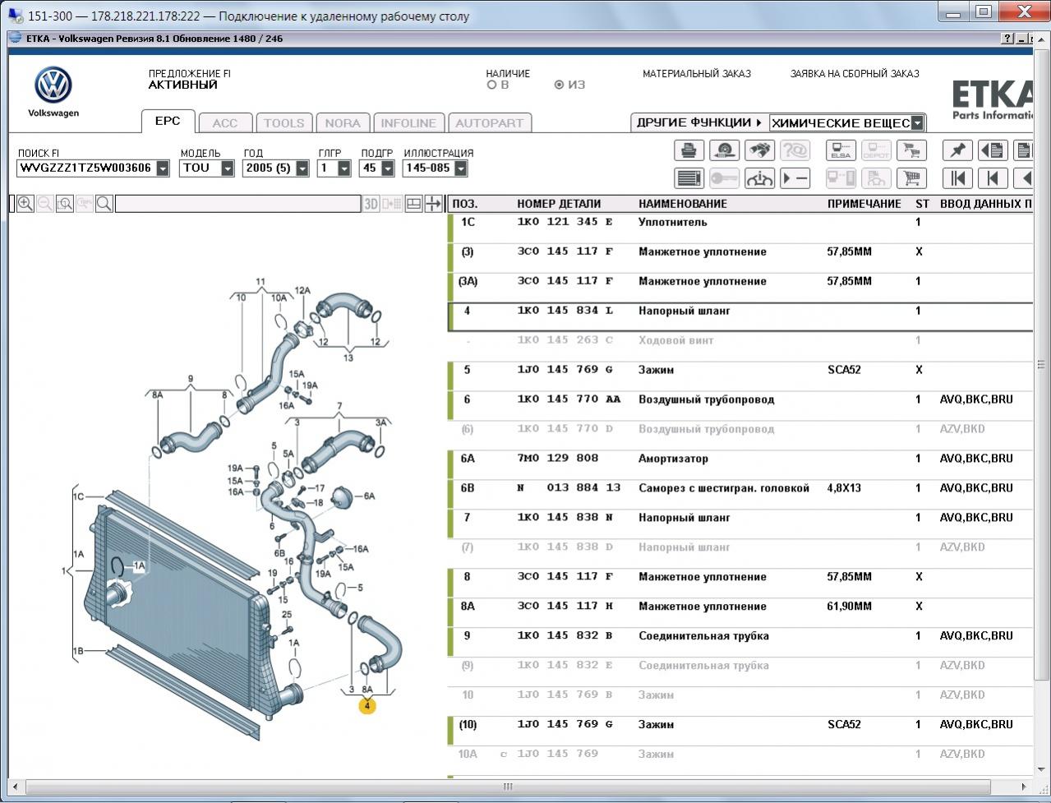Image resolution: width=1051 pixels, height=803 pixels.
Task: Click МАТЕРИАЛЬНЫЙ ЗАКАЗ link
Action: point(697,74)
